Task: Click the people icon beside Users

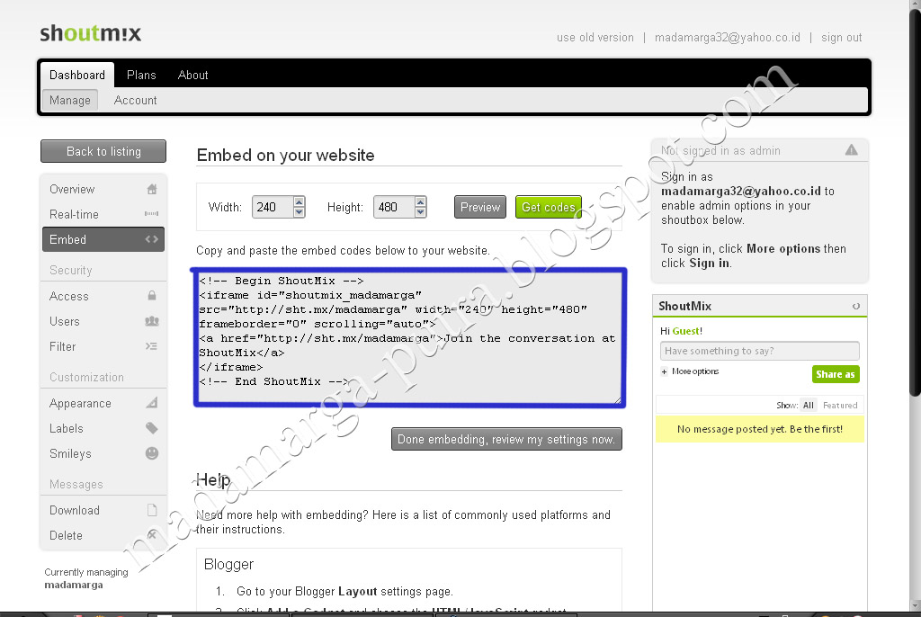Action: tap(151, 321)
